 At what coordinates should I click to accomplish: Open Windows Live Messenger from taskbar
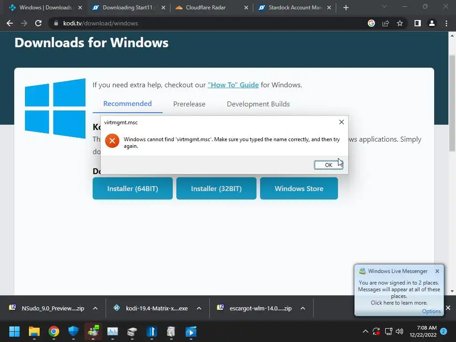pos(93,331)
